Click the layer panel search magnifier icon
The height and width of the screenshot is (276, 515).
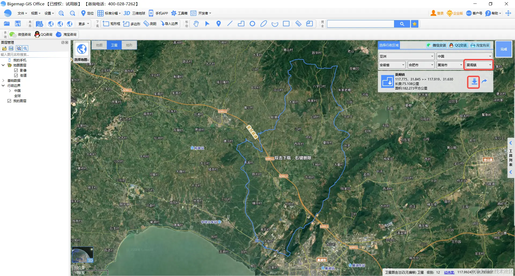(x=25, y=49)
